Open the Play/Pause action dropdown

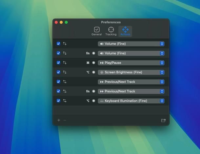click(x=131, y=63)
